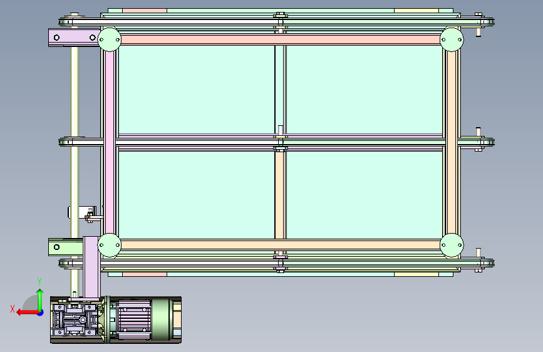Click the blue Z origin dot of triad
Screen dimensions: 543x352
(41, 313)
